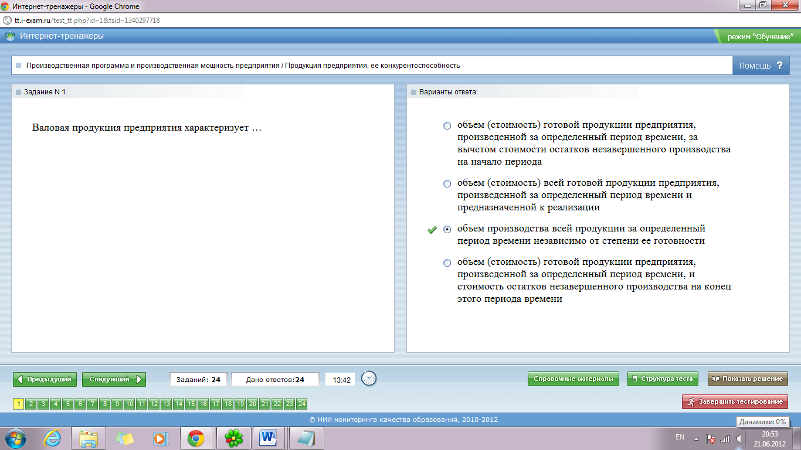Finish the test with Завершить тестирование

point(735,402)
